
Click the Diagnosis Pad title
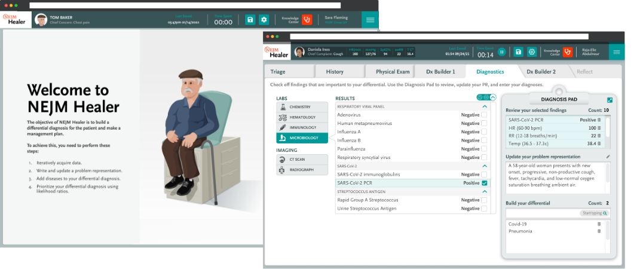pos(559,99)
